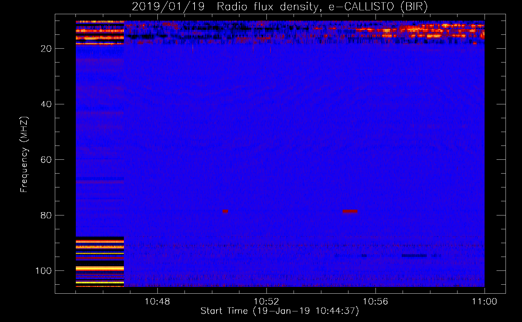Click the frequency tick label "40"
The width and height of the screenshot is (522, 322).
point(46,104)
